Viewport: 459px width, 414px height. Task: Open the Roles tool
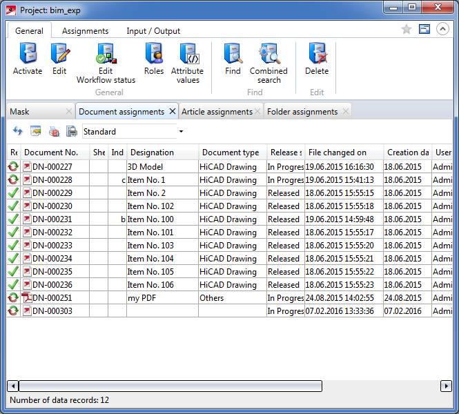154,59
